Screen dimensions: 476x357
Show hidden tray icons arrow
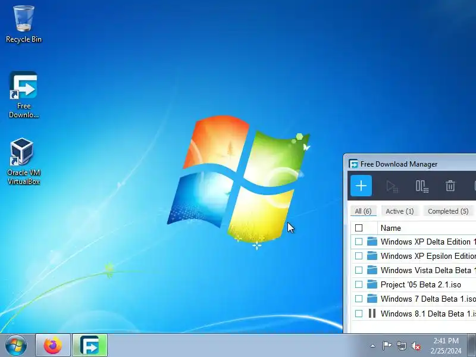373,346
